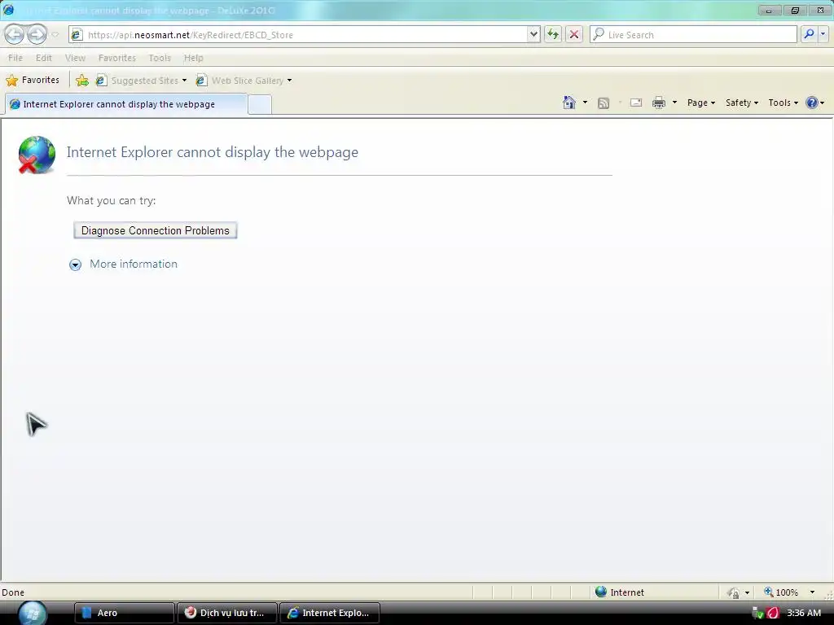Screen dimensions: 834x625
Task: Click the error globe icon
Action: tap(36, 155)
